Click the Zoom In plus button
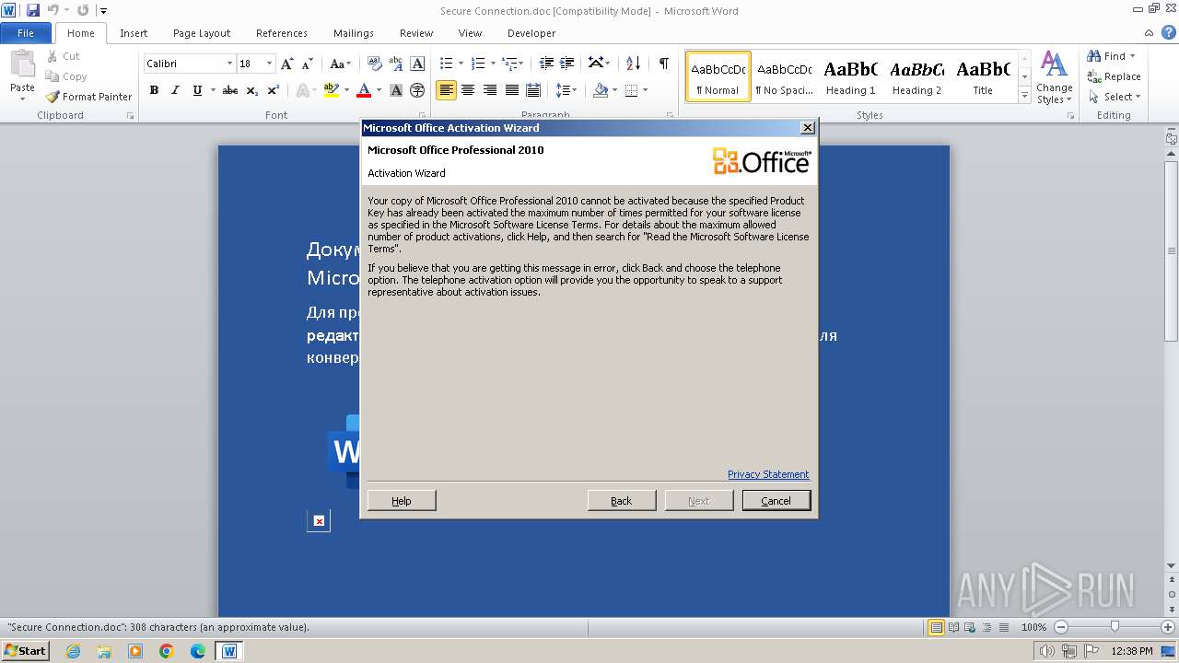Screen dimensions: 1179x663 click(x=1167, y=627)
